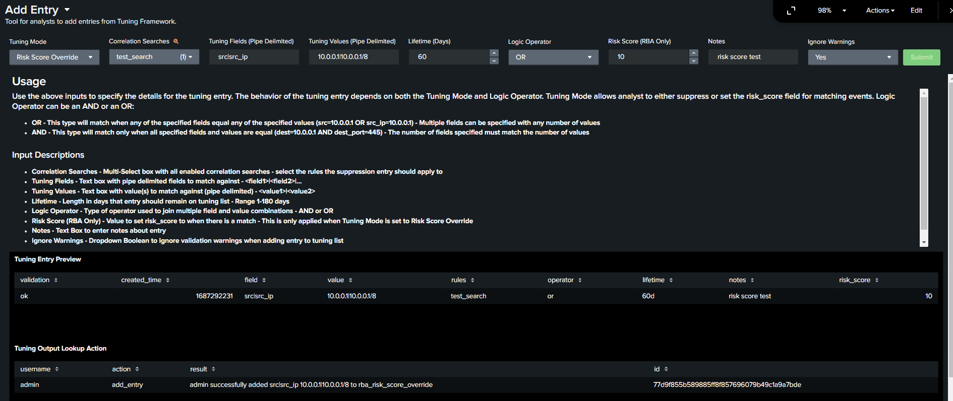The height and width of the screenshot is (401, 953).
Task: Click the Usage heading
Action: click(29, 82)
